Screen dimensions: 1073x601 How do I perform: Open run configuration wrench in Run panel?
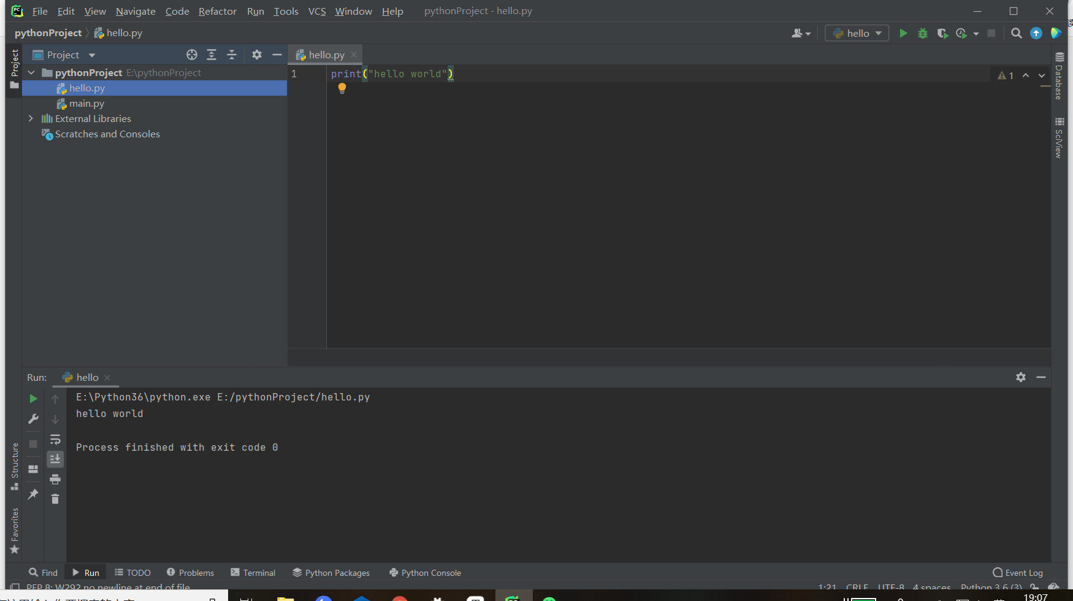[x=33, y=419]
